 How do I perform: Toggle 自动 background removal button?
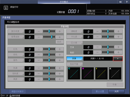[60, 42]
